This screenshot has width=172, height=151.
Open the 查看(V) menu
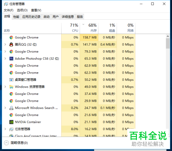click(36, 10)
